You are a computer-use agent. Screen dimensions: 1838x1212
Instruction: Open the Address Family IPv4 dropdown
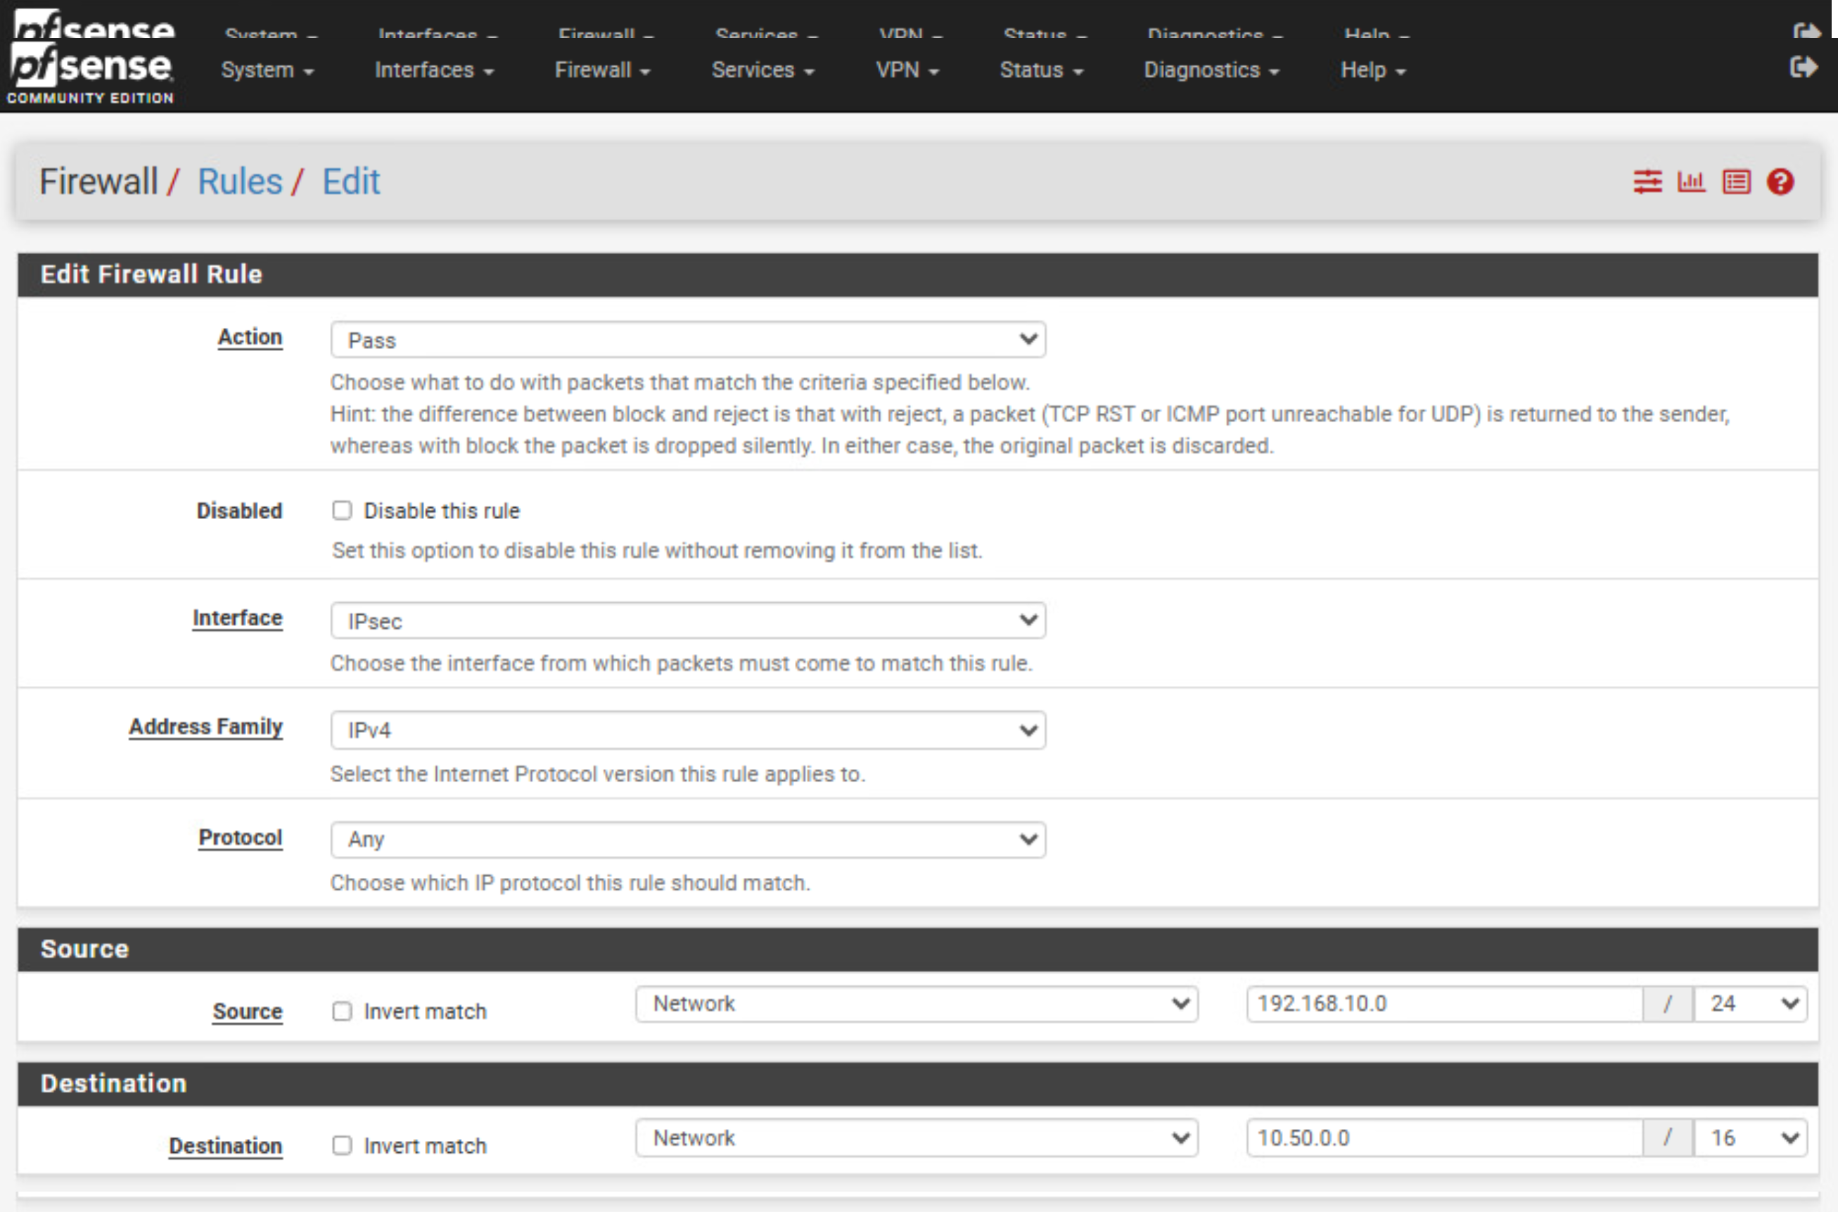(687, 730)
